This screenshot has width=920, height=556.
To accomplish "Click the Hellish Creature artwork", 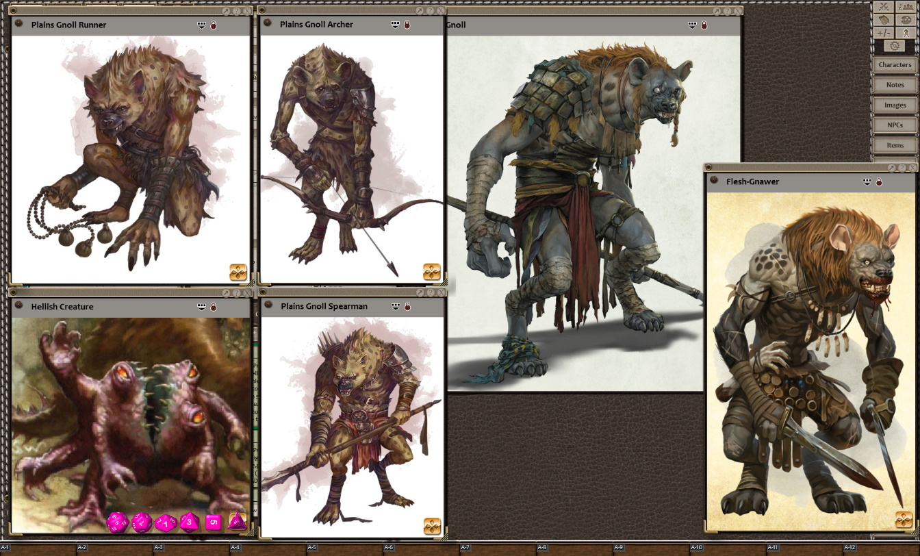I will point(131,425).
